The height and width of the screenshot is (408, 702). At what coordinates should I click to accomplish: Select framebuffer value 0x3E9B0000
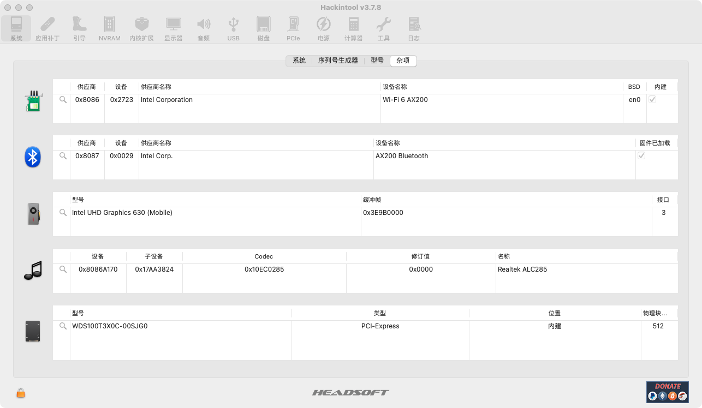pos(383,213)
